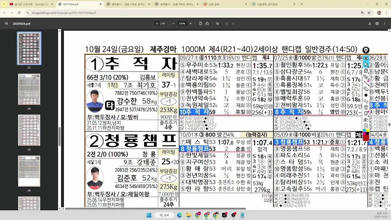The image size is (391, 220).
Task: Click the URL address bar
Action: (192, 13)
